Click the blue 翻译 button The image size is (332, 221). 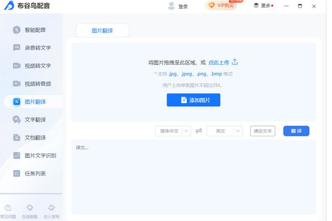tap(296, 131)
